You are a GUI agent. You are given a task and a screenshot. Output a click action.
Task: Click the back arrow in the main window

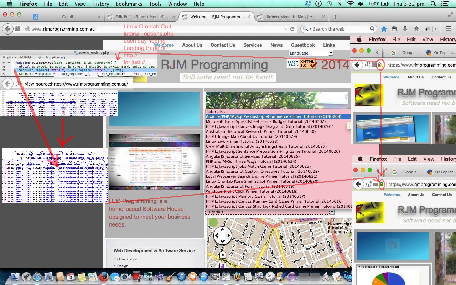[x=7, y=29]
